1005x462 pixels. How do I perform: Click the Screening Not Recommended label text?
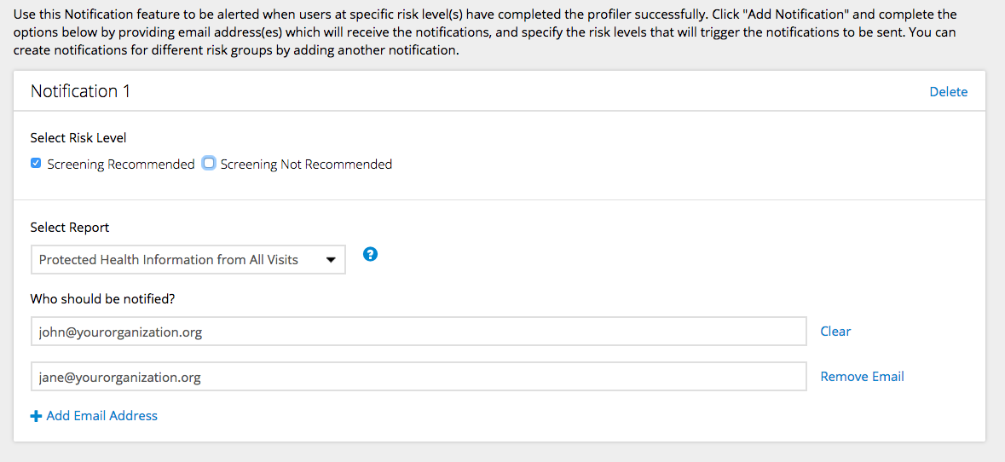306,165
